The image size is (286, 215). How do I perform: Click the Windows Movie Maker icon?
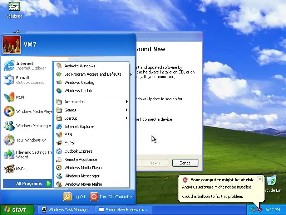[59, 184]
